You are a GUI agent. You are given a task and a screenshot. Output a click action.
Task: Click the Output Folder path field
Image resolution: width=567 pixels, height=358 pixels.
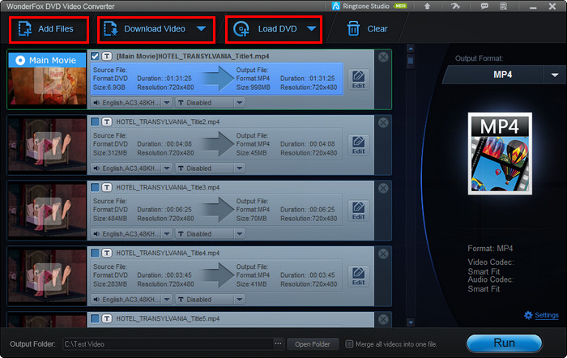pyautogui.click(x=168, y=344)
